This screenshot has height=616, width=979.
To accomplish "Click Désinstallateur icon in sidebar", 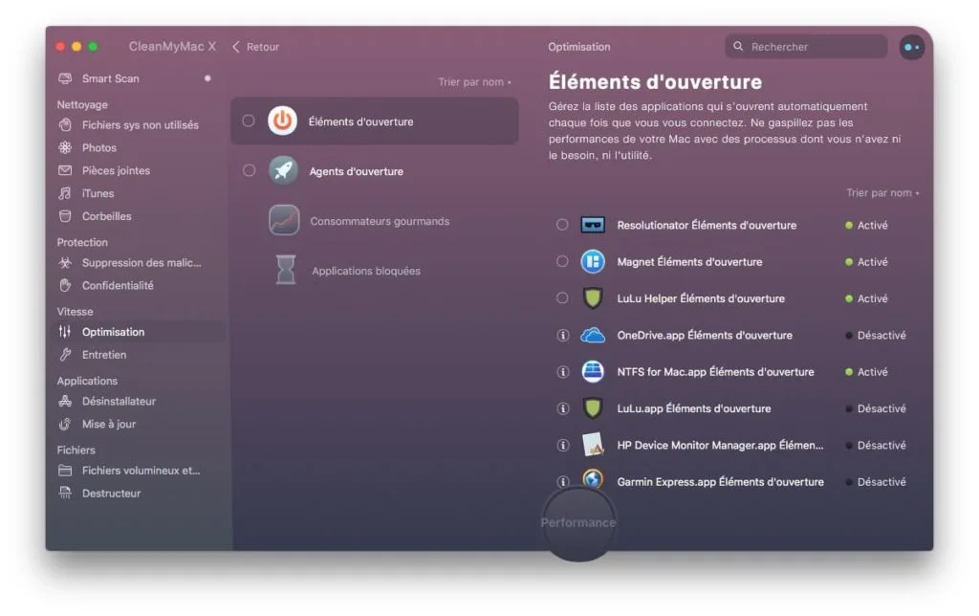I will click(x=65, y=401).
